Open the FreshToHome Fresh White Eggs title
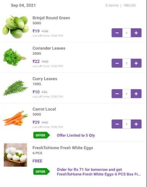 63,148
